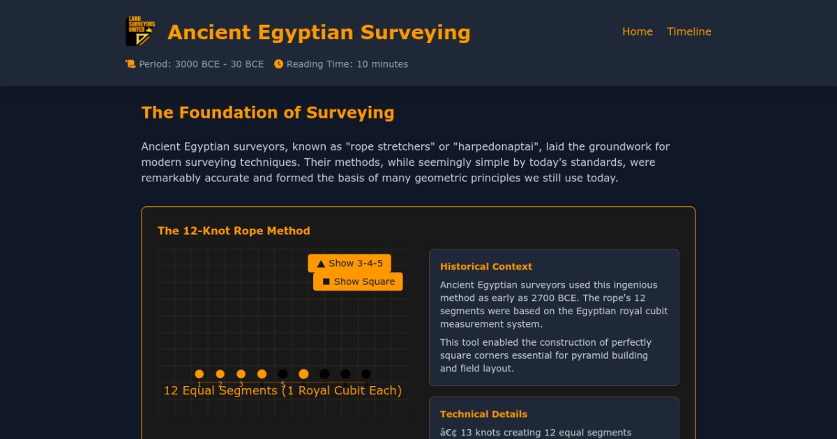Select knot marker 1 on the rope
This screenshot has width=837, height=439.
(199, 374)
